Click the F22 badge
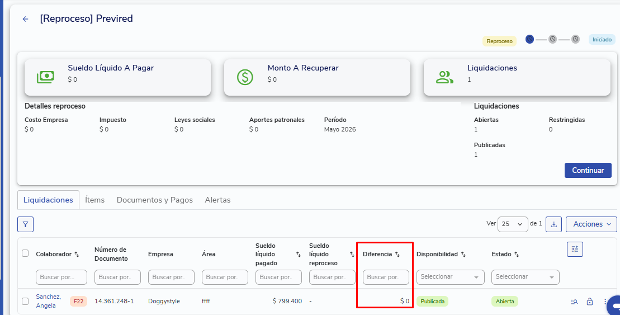This screenshot has height=315, width=620. [x=78, y=301]
